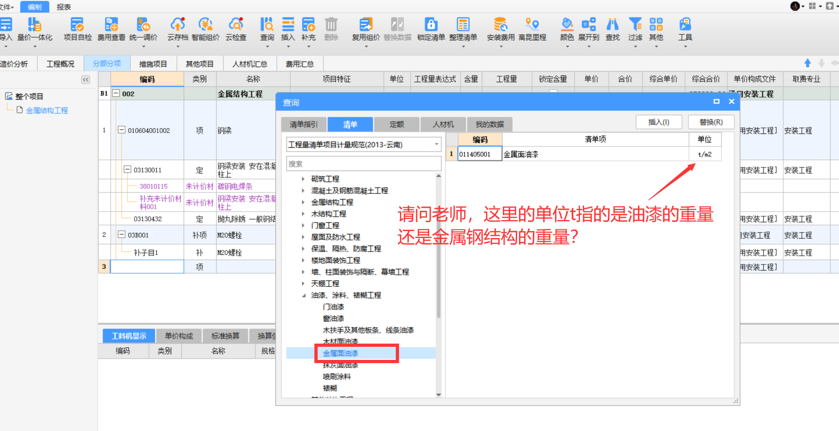The height and width of the screenshot is (431, 839).
Task: Open 统一调价 tool
Action: [x=143, y=29]
